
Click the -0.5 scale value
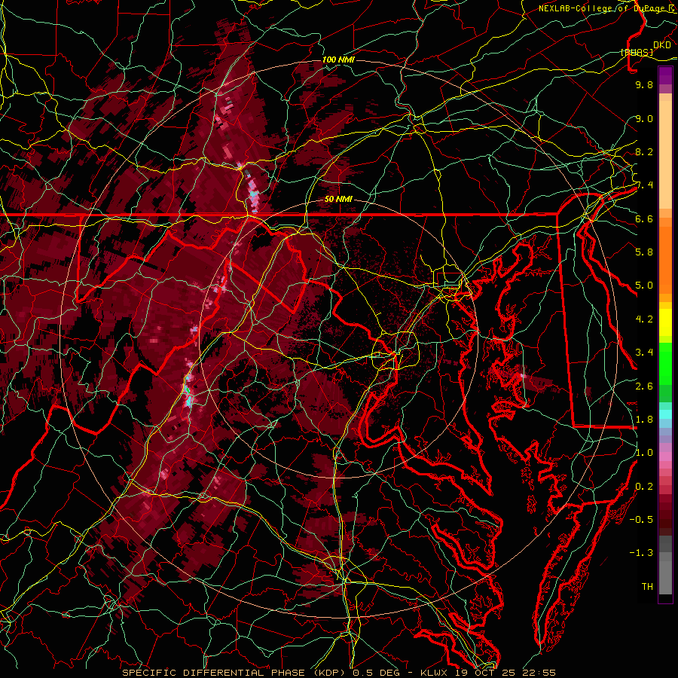(x=641, y=520)
